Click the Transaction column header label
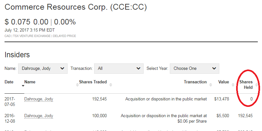This screenshot has width=262, height=131. click(195, 82)
